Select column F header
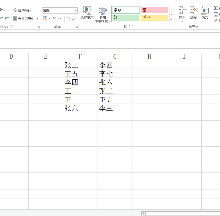The image size is (220, 216). [x=80, y=56]
